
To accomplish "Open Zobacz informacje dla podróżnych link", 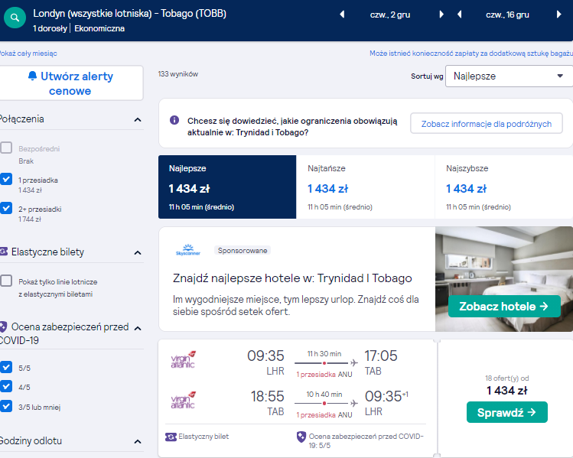I will 487,124.
